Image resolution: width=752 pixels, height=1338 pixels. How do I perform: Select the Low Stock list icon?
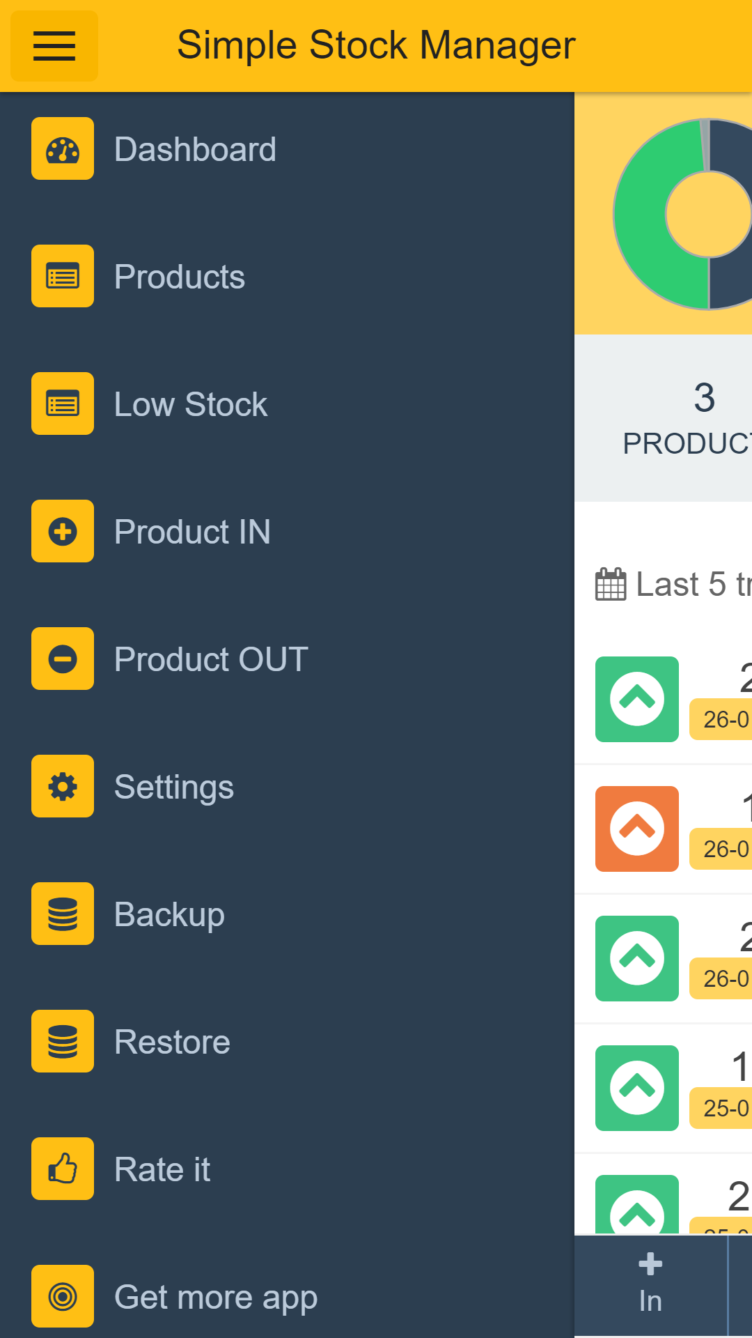(63, 403)
